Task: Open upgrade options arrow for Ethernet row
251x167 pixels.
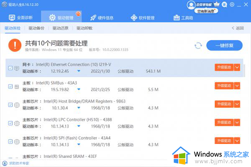Action: tap(237, 67)
